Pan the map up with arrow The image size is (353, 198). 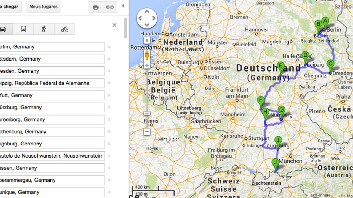[x=147, y=12]
